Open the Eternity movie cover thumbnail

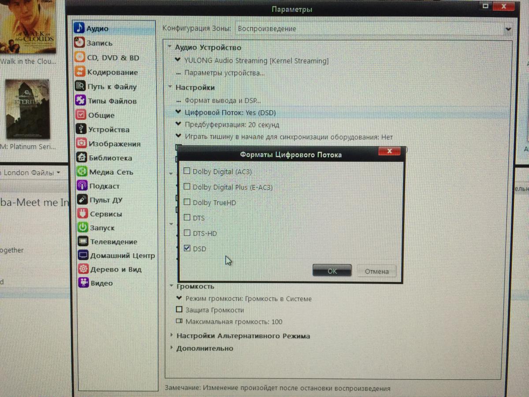[27, 109]
